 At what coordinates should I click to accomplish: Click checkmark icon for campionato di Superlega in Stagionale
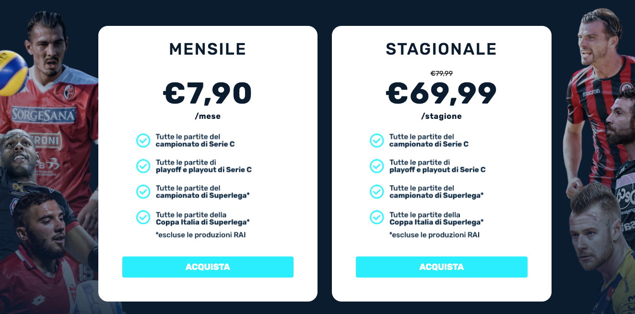(x=377, y=192)
